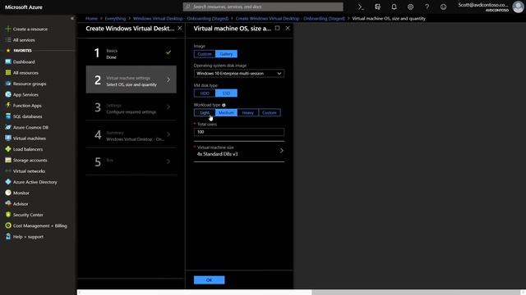The image size is (526, 295).
Task: Select Custom image option
Action: click(205, 54)
